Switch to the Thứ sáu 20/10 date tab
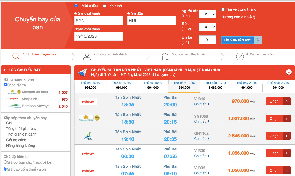 click(x=215, y=85)
